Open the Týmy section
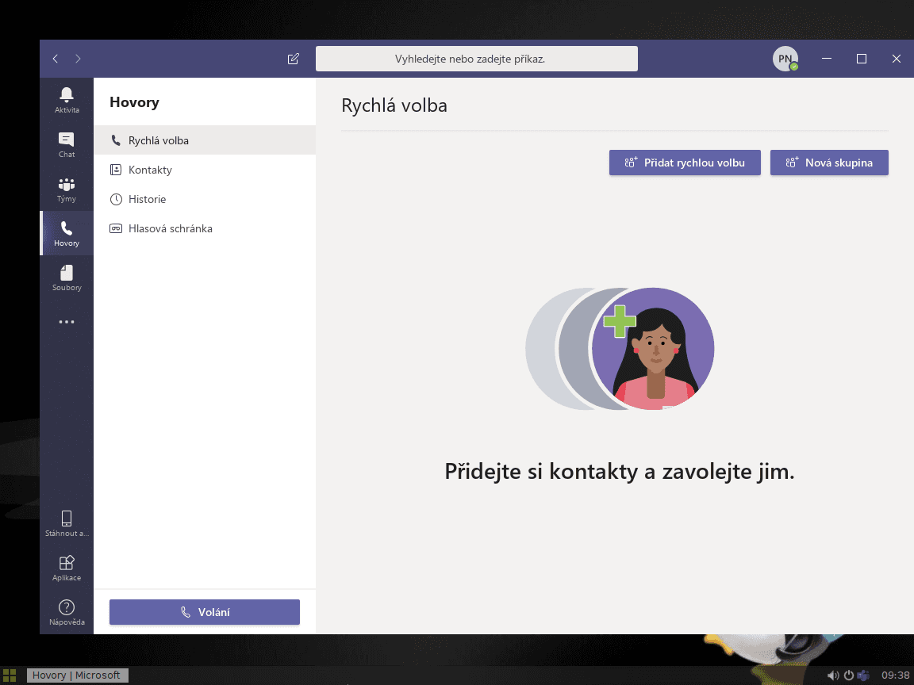Image resolution: width=914 pixels, height=685 pixels. point(66,188)
